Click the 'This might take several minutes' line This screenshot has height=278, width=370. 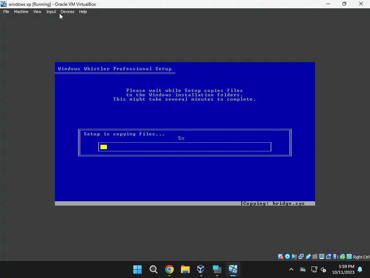(185, 99)
